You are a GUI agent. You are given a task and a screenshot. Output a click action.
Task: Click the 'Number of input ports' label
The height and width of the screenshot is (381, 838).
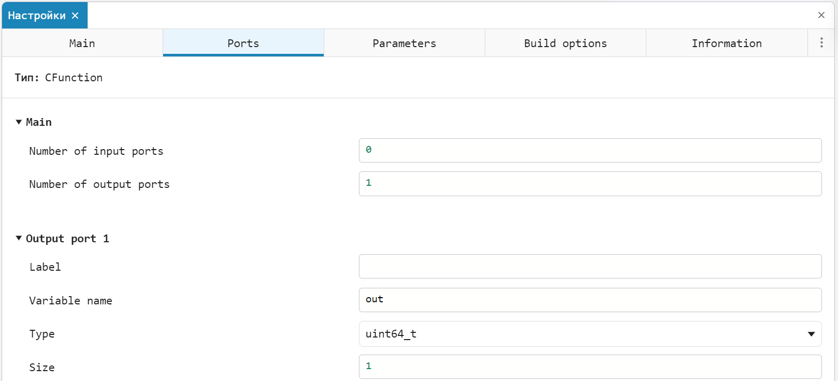[x=96, y=151]
